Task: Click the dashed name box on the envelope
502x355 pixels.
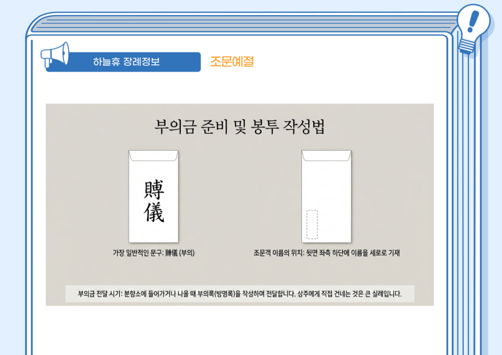Action: pyautogui.click(x=312, y=225)
